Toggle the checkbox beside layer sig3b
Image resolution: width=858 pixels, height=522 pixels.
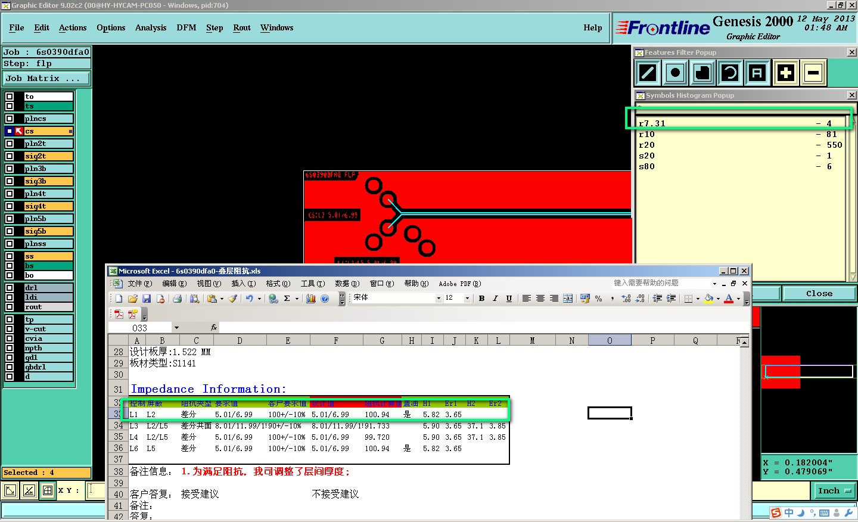pyautogui.click(x=10, y=181)
